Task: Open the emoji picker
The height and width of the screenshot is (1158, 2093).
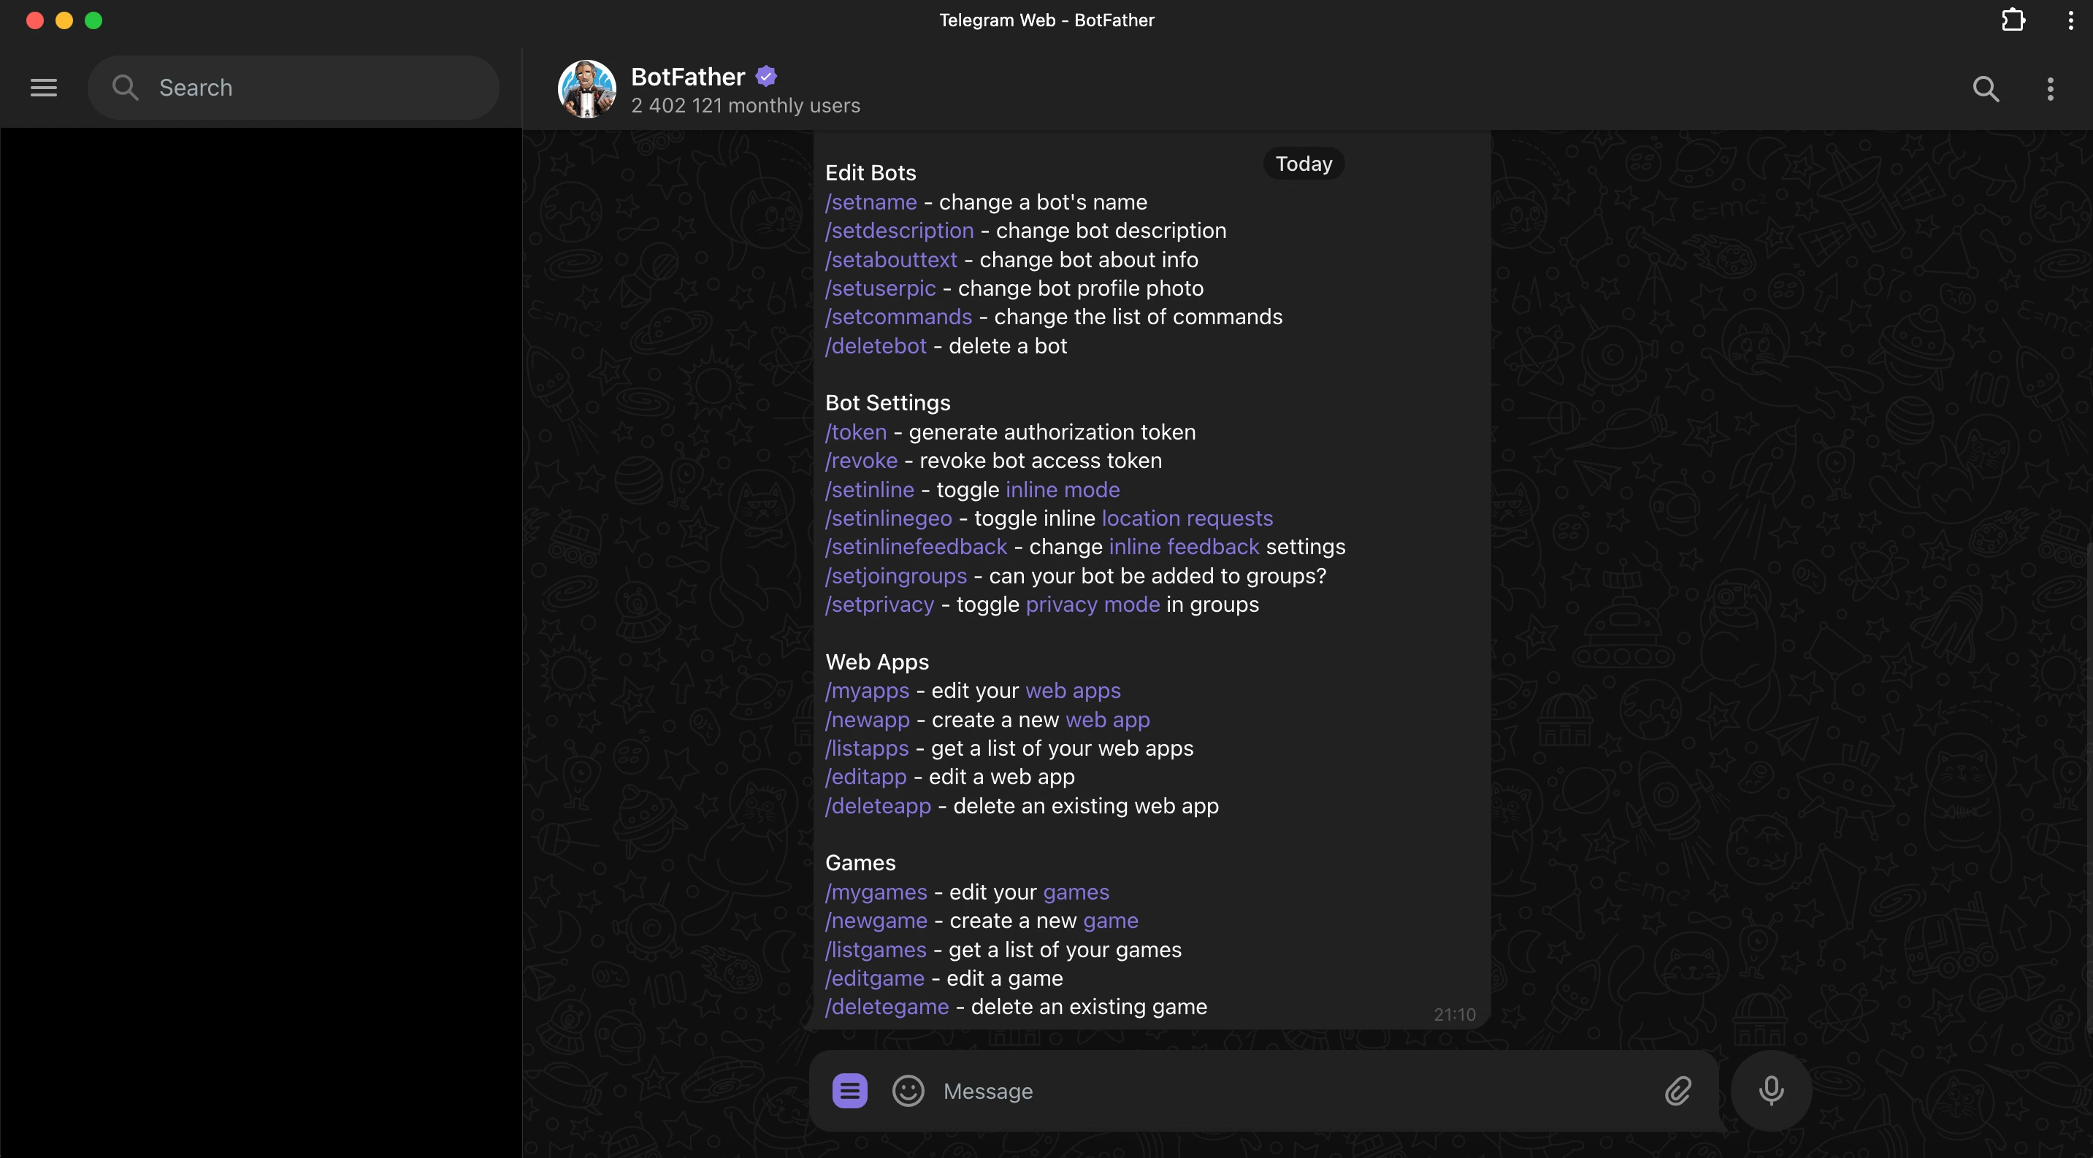Action: coord(908,1091)
